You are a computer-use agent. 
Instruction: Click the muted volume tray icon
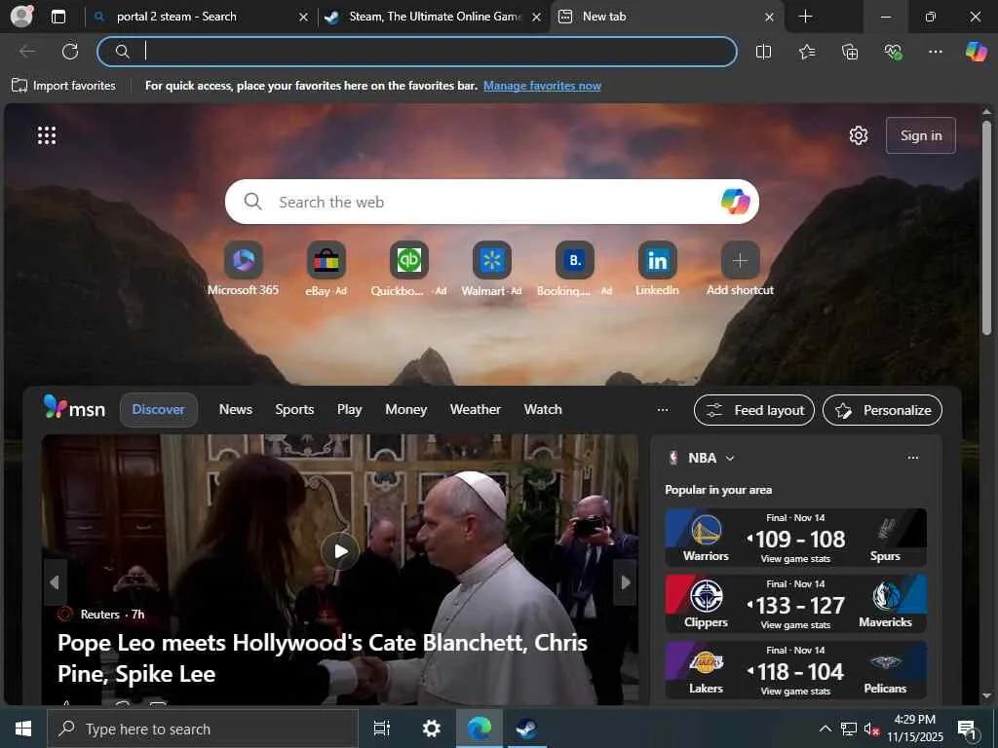coord(871,729)
